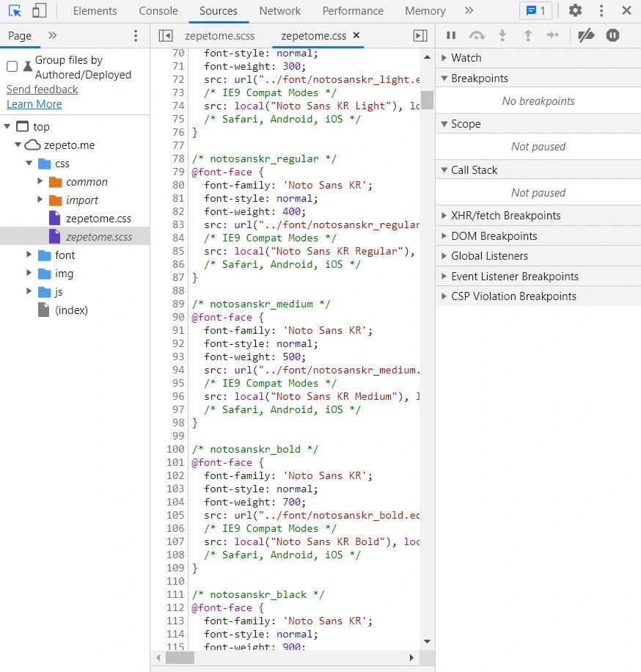The height and width of the screenshot is (672, 641).
Task: Click editor scroll down arrow
Action: (x=427, y=642)
